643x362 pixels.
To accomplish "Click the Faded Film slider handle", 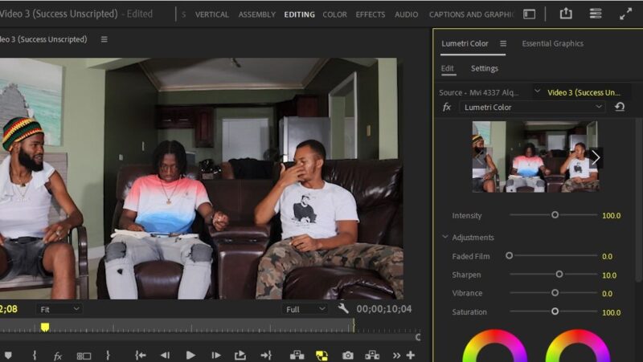I will [509, 255].
